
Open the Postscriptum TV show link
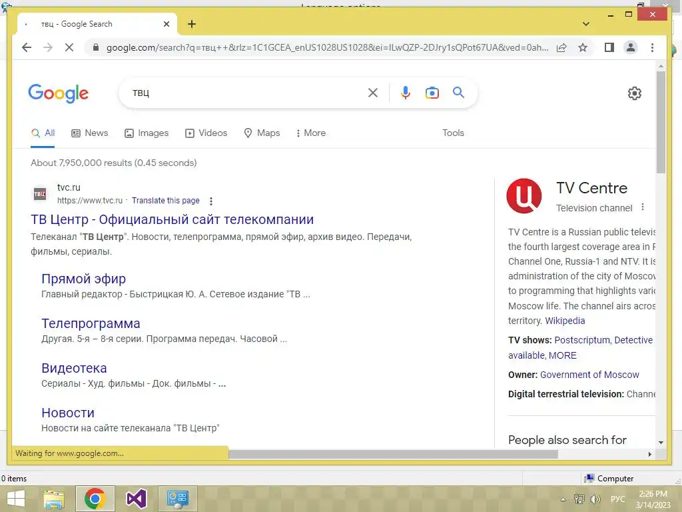pyautogui.click(x=582, y=341)
